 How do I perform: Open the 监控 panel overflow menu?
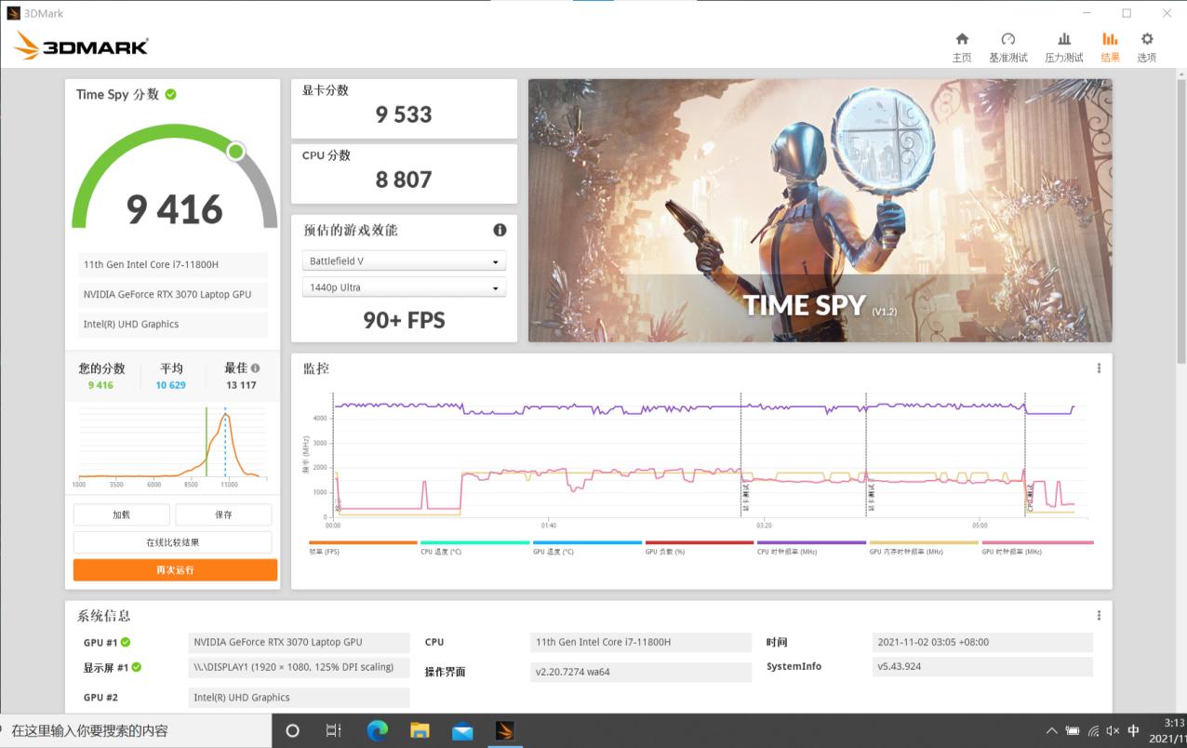click(x=1099, y=367)
